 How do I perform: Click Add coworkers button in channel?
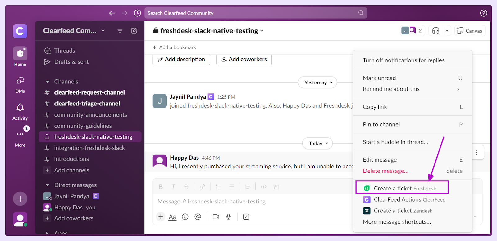pos(244,59)
